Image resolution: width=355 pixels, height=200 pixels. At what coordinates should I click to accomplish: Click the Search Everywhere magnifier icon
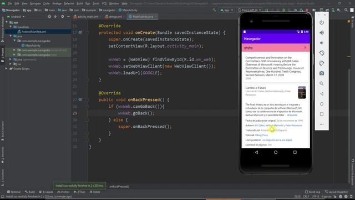pos(346,10)
